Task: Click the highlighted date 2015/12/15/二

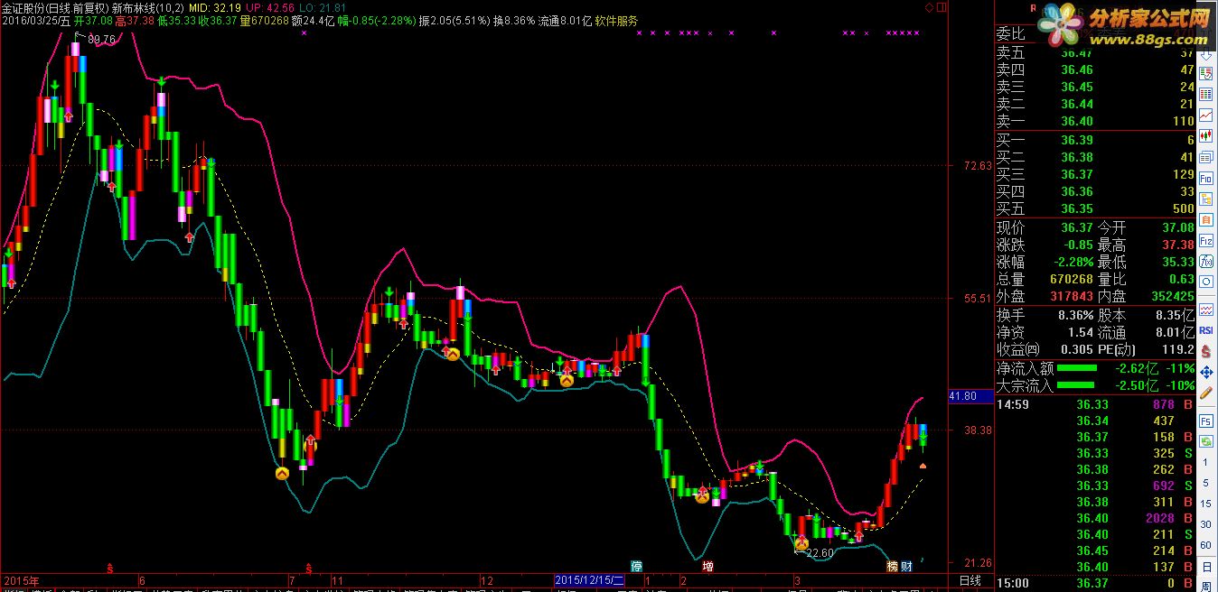Action: [589, 580]
